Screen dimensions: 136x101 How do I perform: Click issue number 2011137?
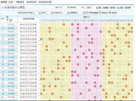pos(11,90)
